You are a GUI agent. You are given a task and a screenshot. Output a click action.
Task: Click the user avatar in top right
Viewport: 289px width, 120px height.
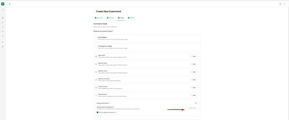(x=285, y=4)
